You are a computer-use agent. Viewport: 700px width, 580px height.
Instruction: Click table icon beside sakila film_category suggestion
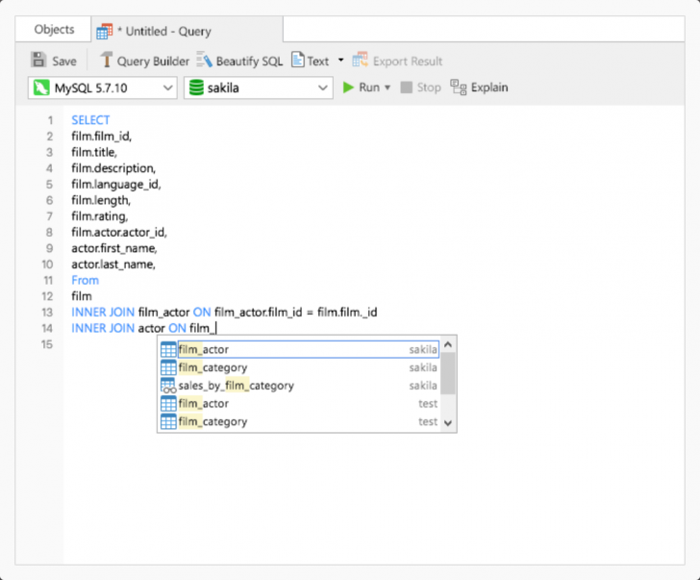pyautogui.click(x=168, y=367)
